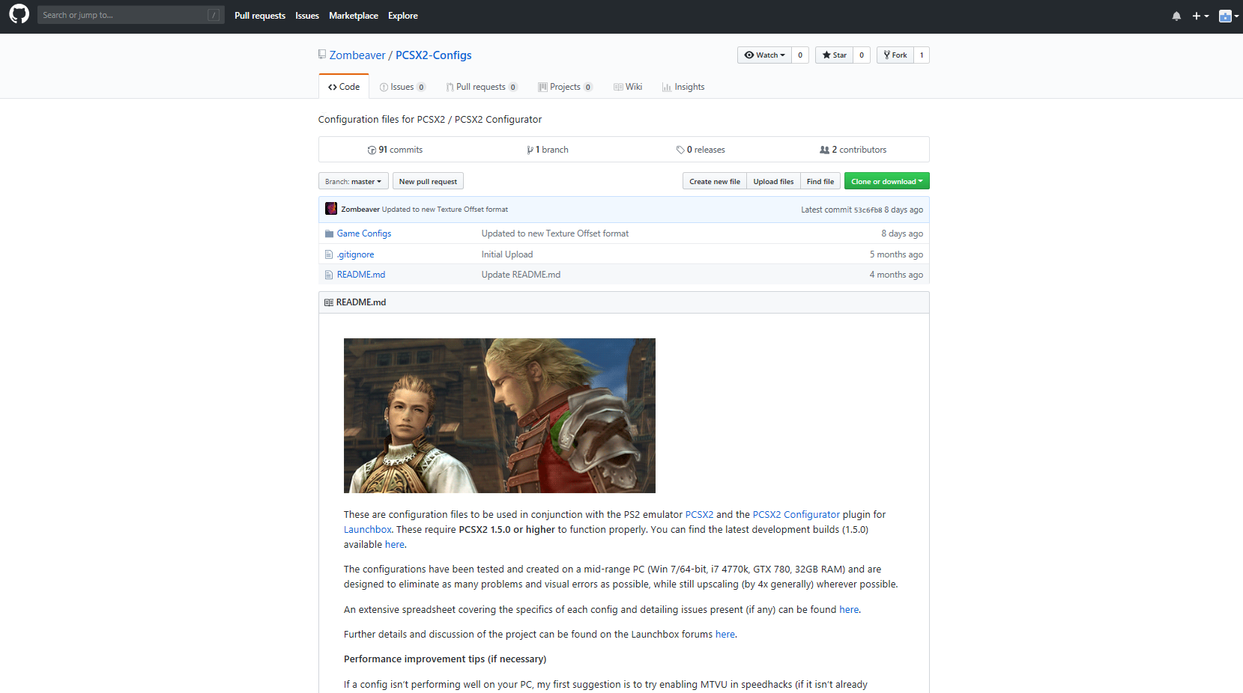Click the README.md header book icon
This screenshot has width=1243, height=693.
point(328,302)
